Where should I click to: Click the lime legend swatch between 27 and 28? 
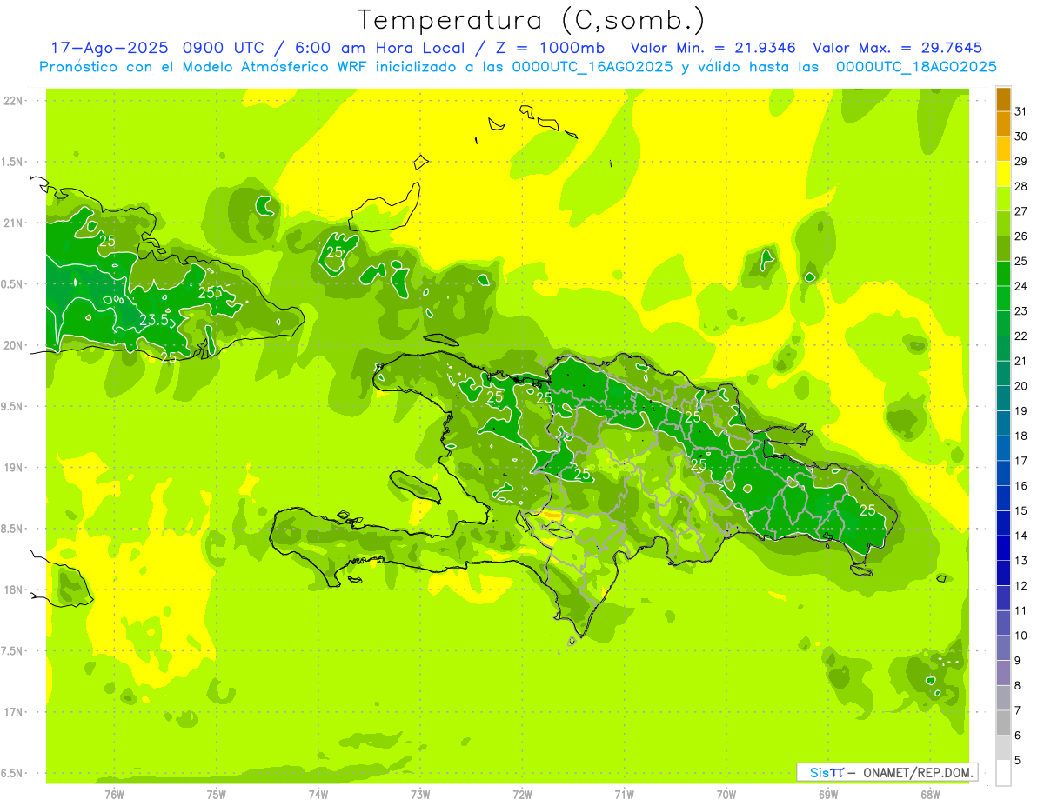(1003, 198)
